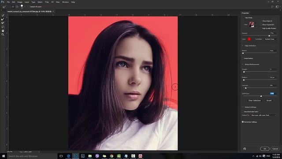Click the Photoshop Ps logo icon
The image size is (282, 159).
pyautogui.click(x=3, y=2)
